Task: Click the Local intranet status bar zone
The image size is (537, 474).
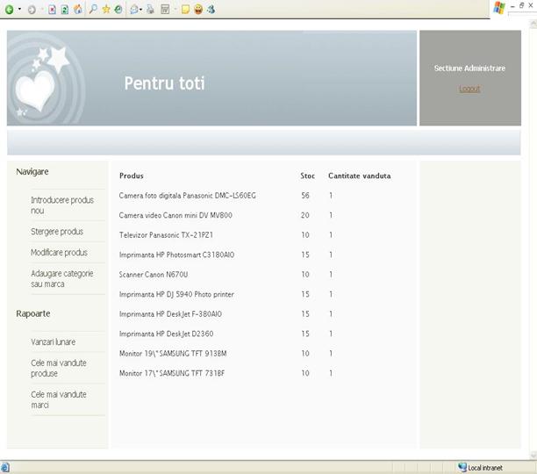Action: pyautogui.click(x=484, y=468)
